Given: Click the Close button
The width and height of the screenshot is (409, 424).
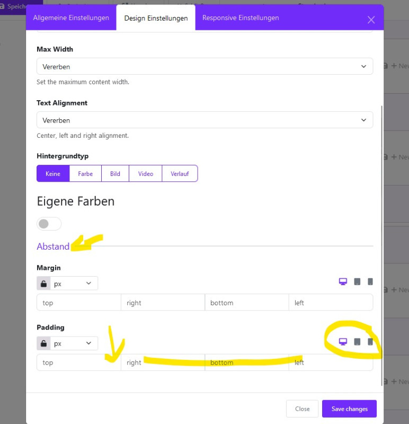Looking at the screenshot, I should tap(302, 409).
